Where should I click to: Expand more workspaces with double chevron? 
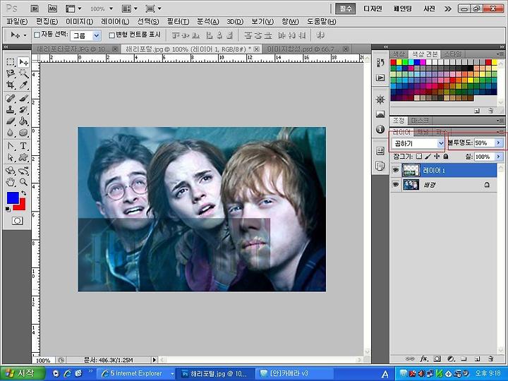pos(448,8)
